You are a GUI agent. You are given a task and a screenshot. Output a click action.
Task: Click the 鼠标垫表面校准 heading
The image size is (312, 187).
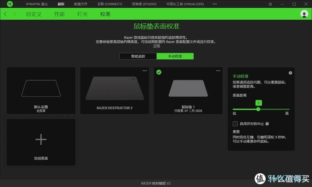(x=156, y=26)
